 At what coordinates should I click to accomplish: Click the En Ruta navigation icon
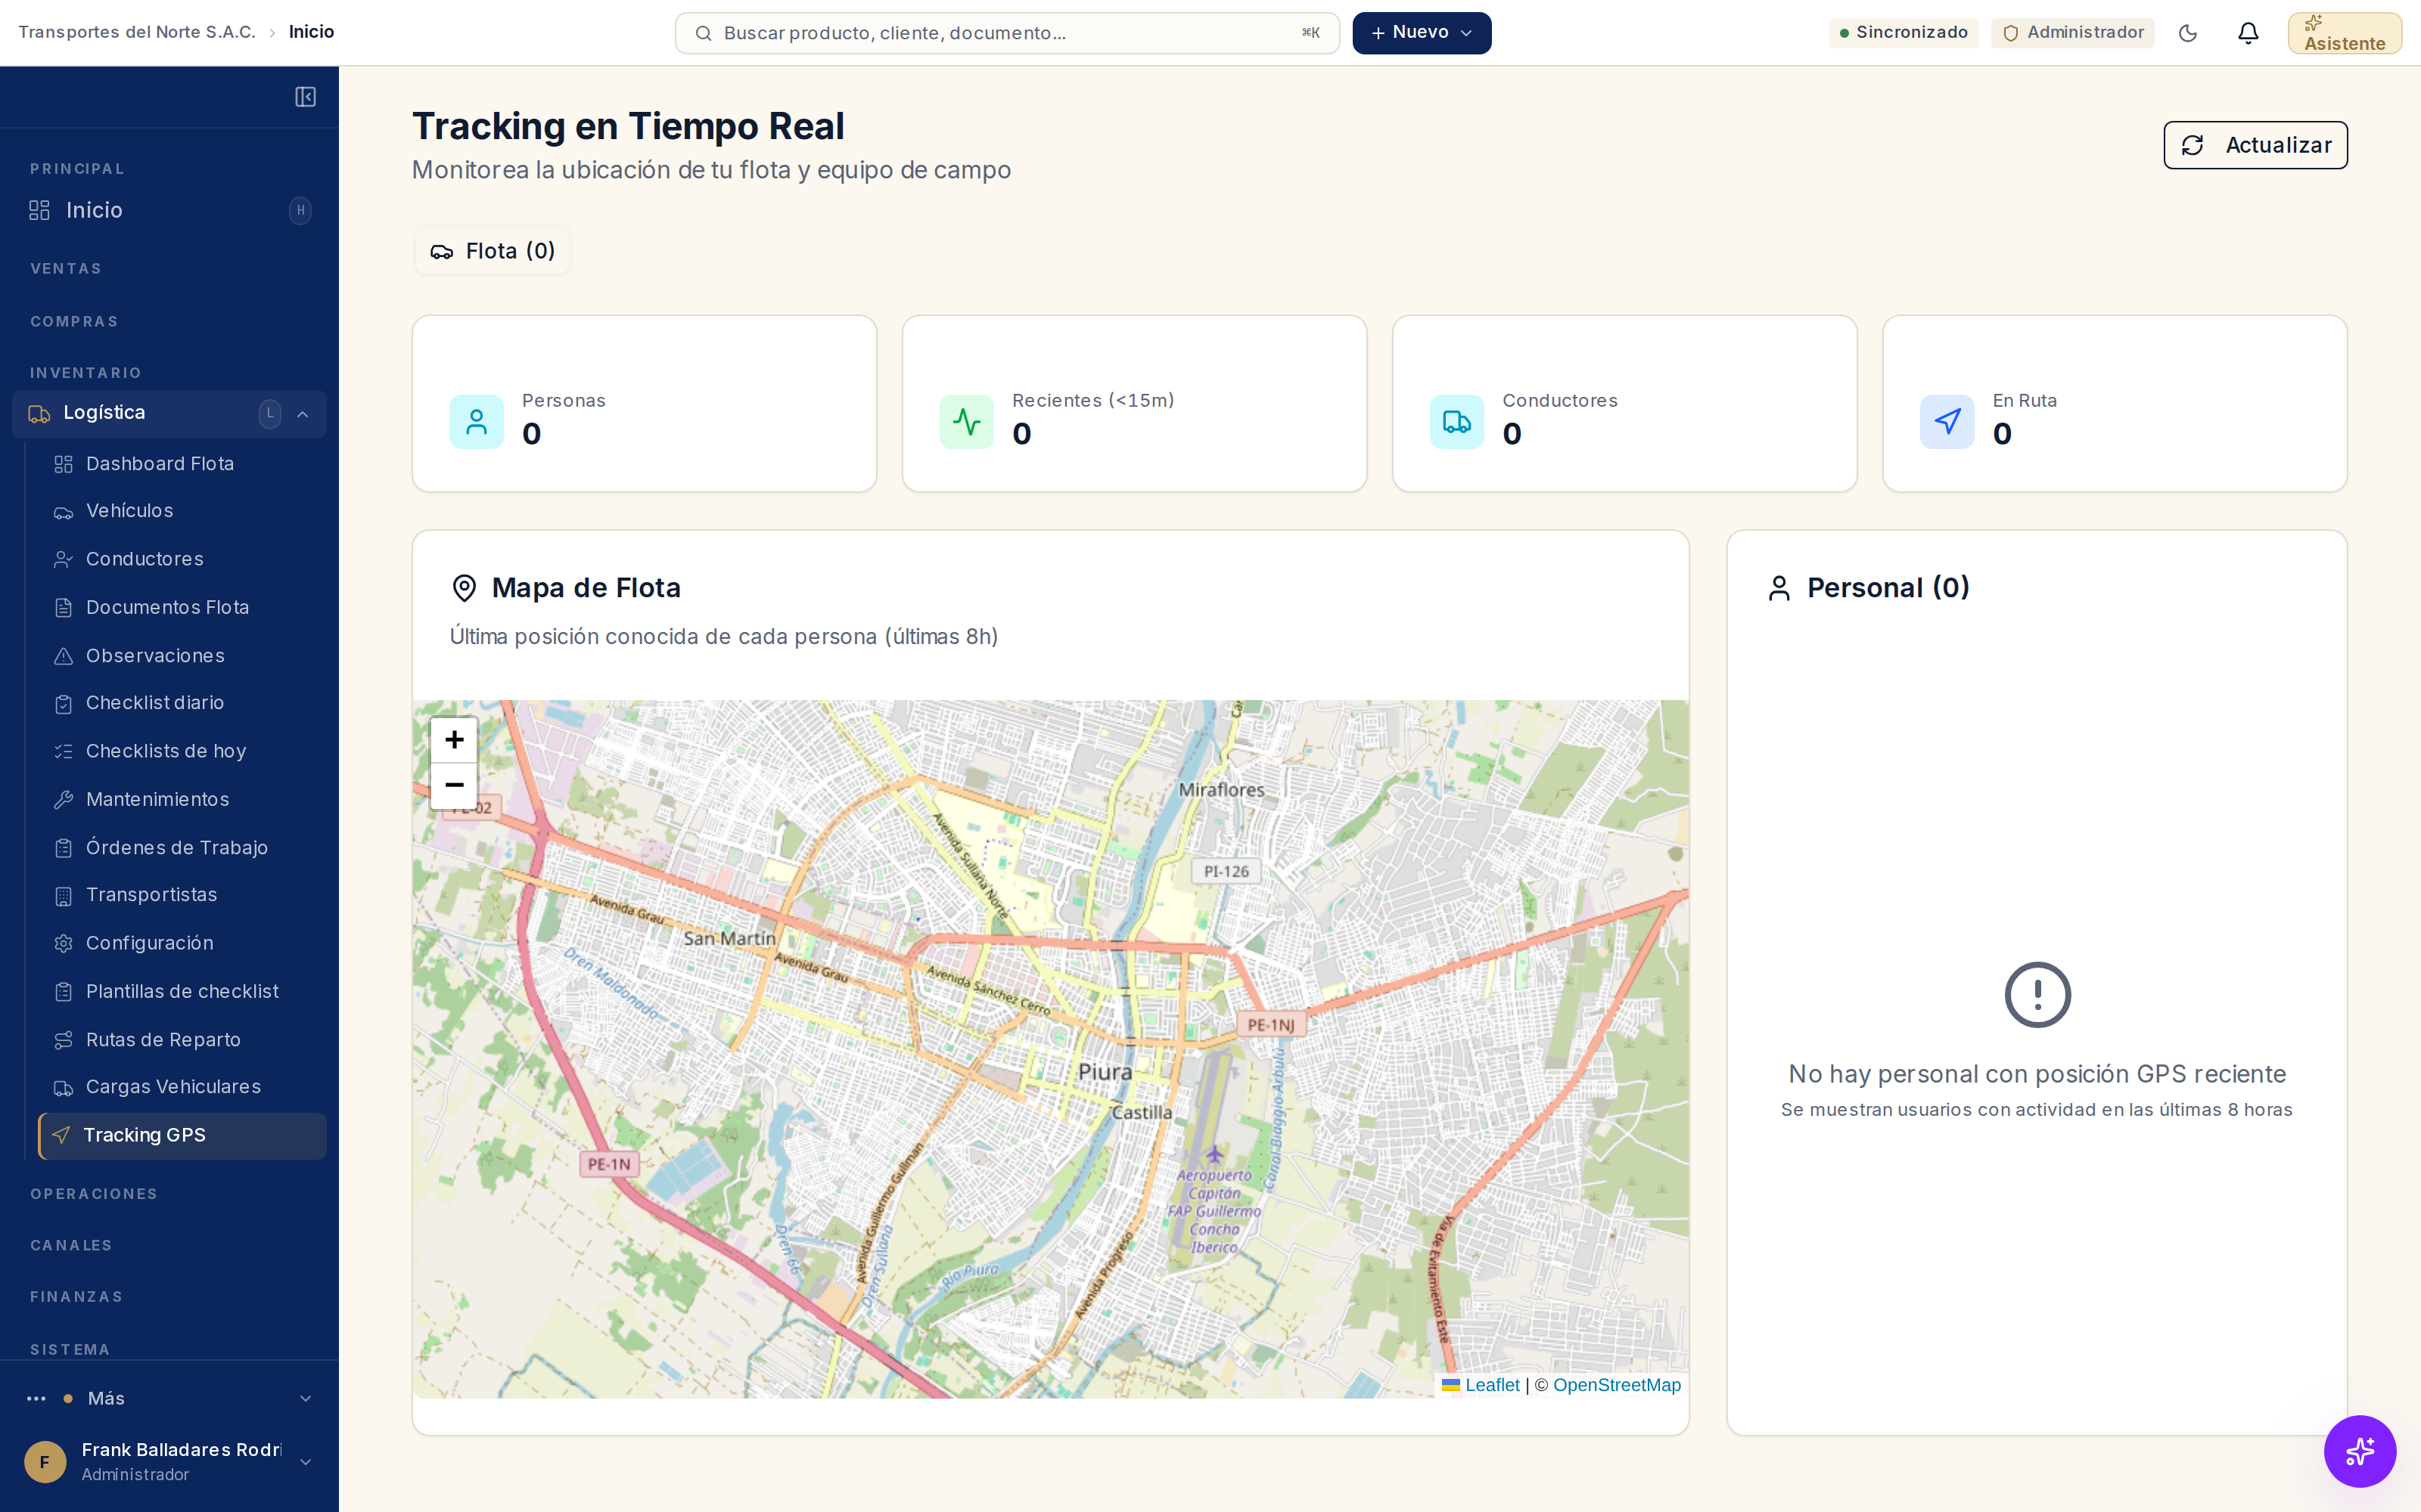tap(1947, 422)
